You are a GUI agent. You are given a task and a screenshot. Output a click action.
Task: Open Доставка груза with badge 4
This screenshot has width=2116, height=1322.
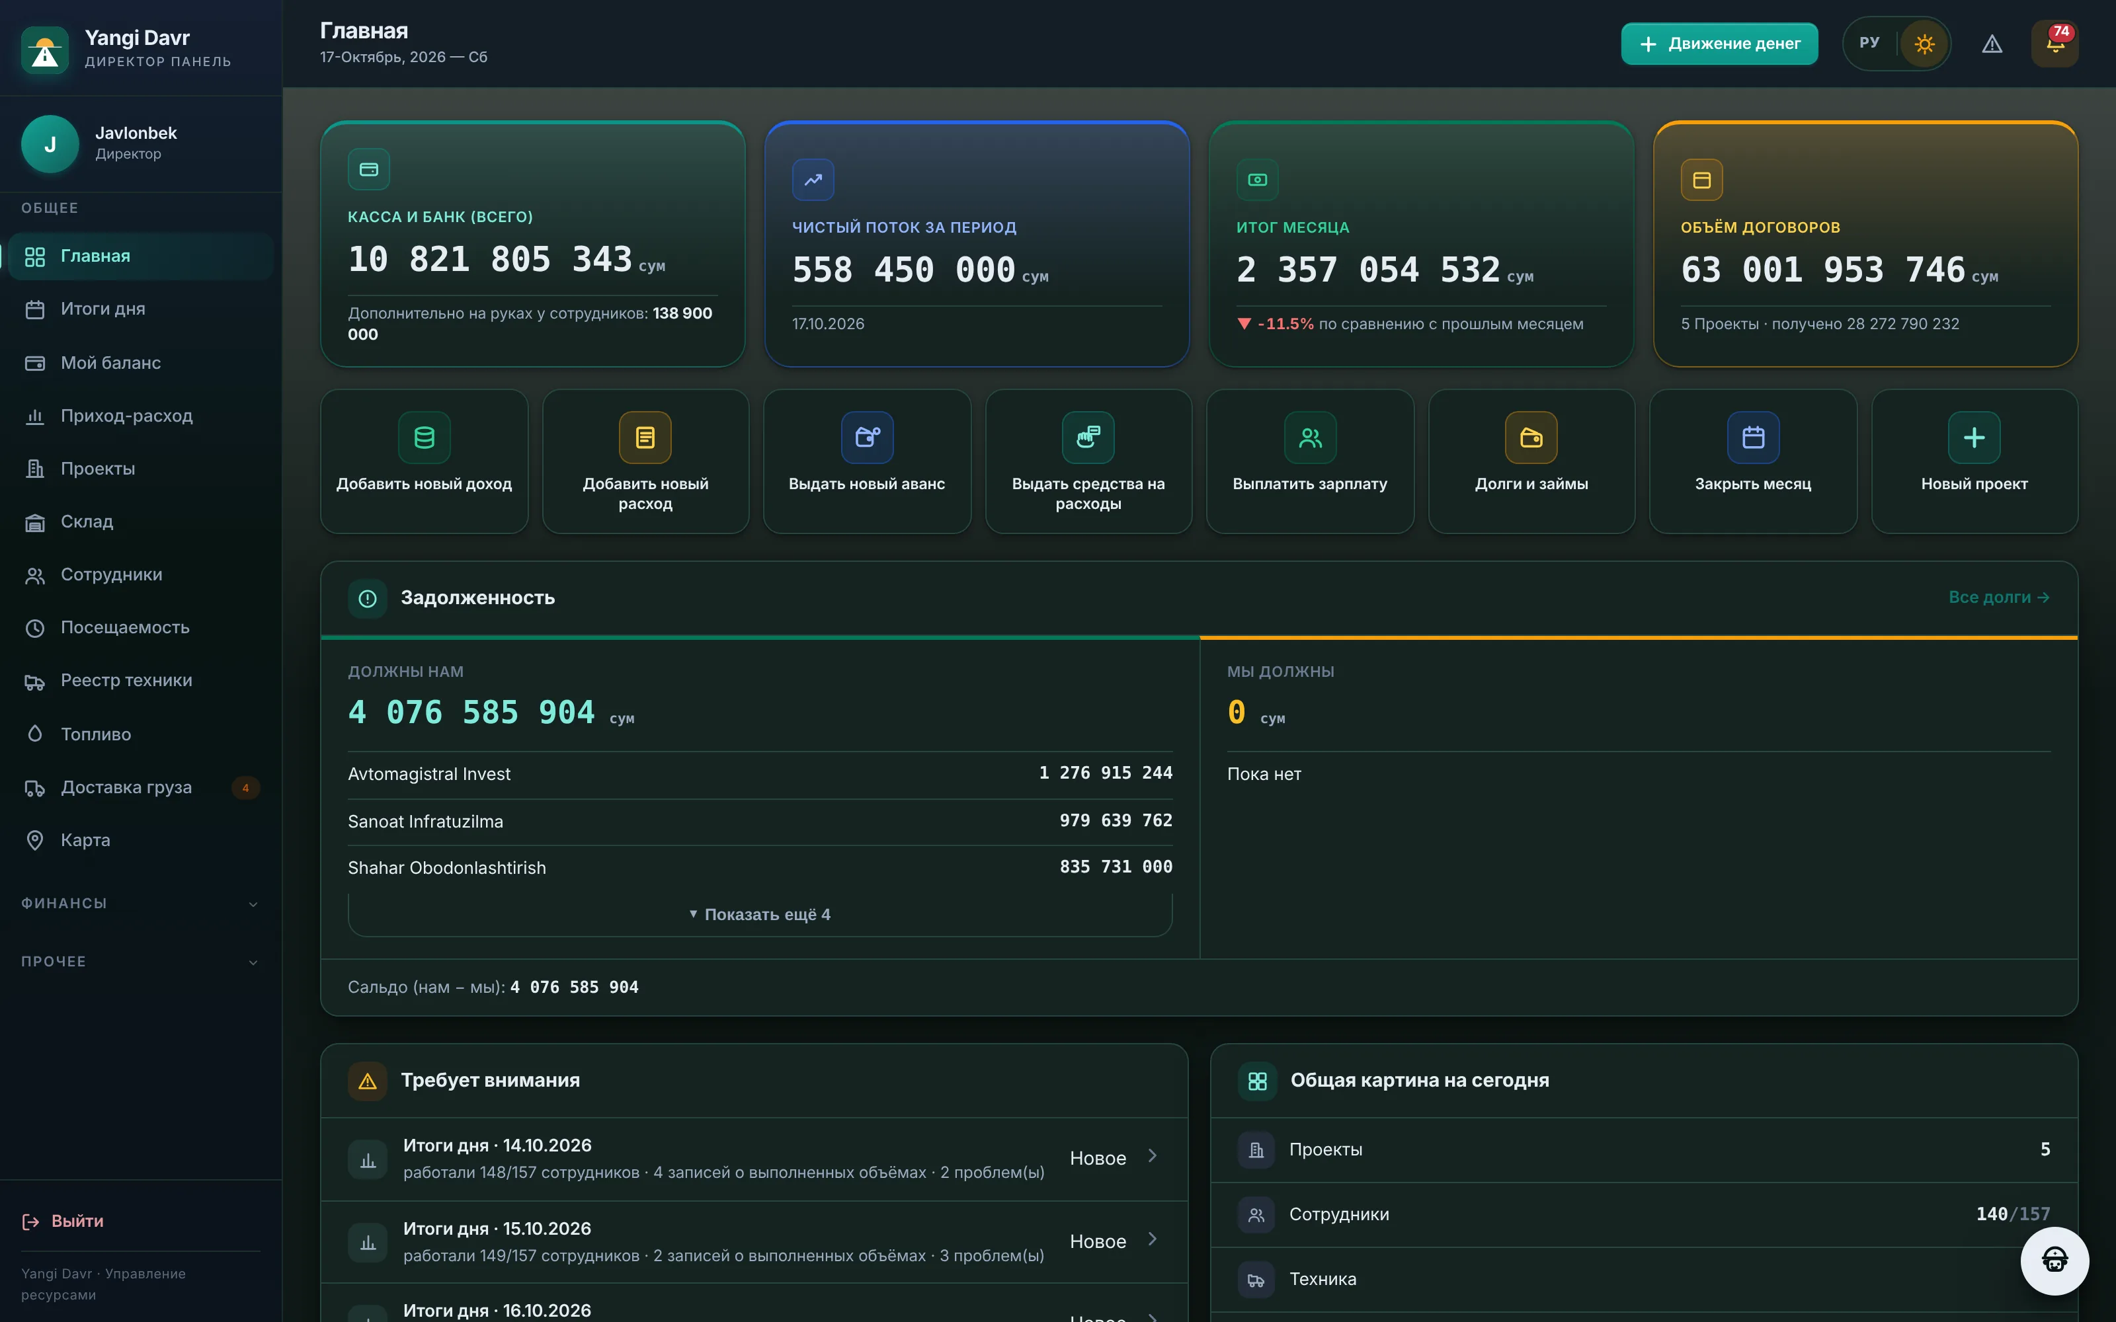click(x=140, y=787)
